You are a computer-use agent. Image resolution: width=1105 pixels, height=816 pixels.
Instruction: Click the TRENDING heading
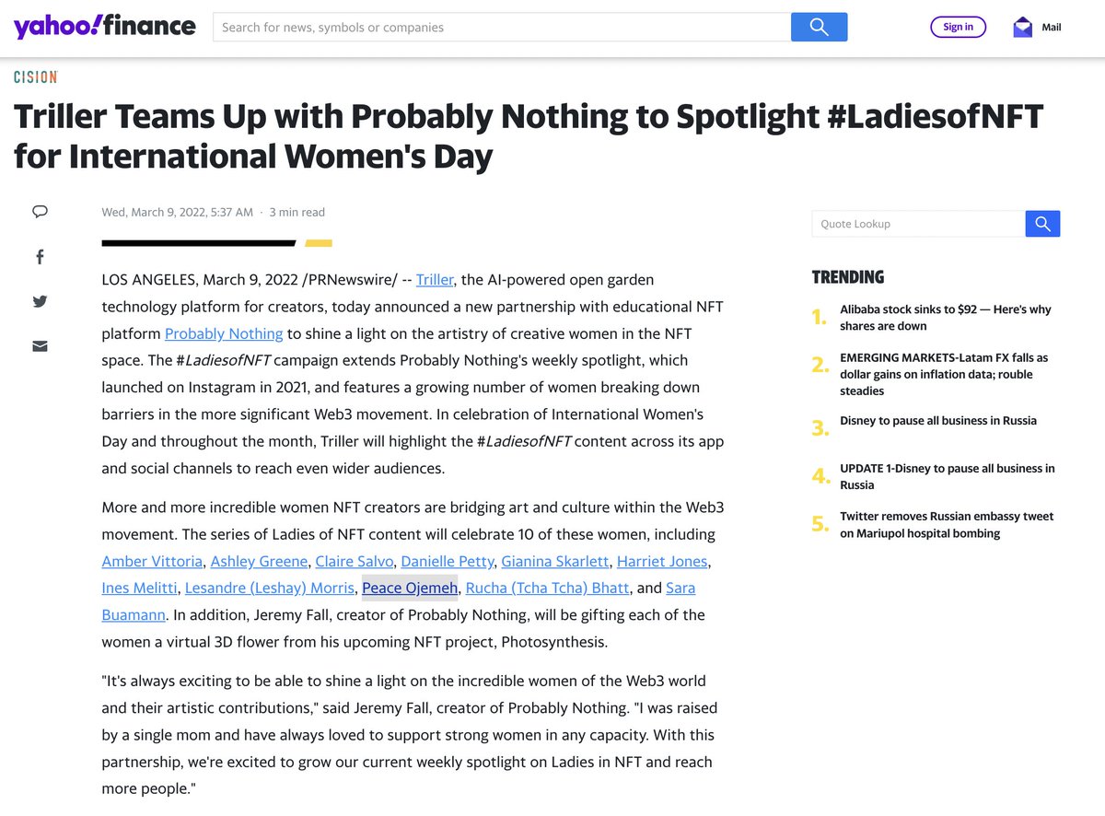(848, 277)
